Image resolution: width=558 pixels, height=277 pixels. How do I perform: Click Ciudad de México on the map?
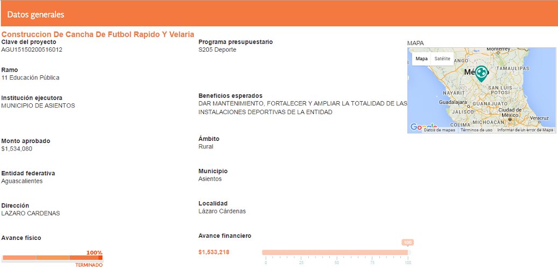[x=510, y=113]
